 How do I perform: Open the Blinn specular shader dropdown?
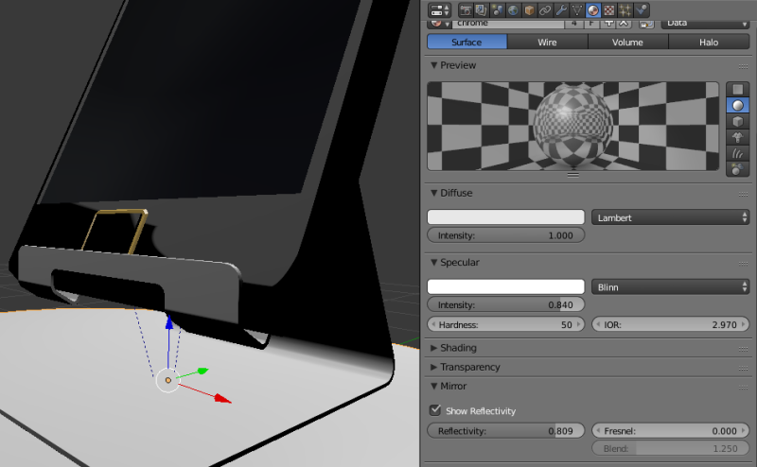pos(670,286)
